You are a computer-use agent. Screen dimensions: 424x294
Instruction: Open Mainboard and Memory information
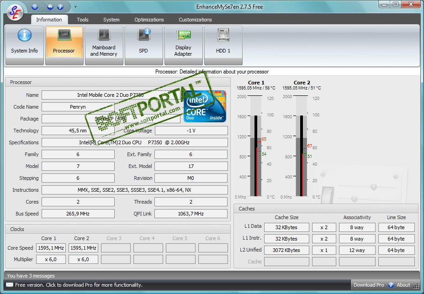tap(104, 45)
